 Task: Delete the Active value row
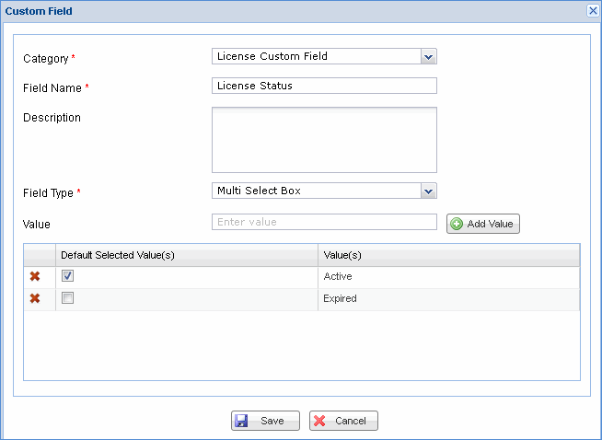(35, 276)
